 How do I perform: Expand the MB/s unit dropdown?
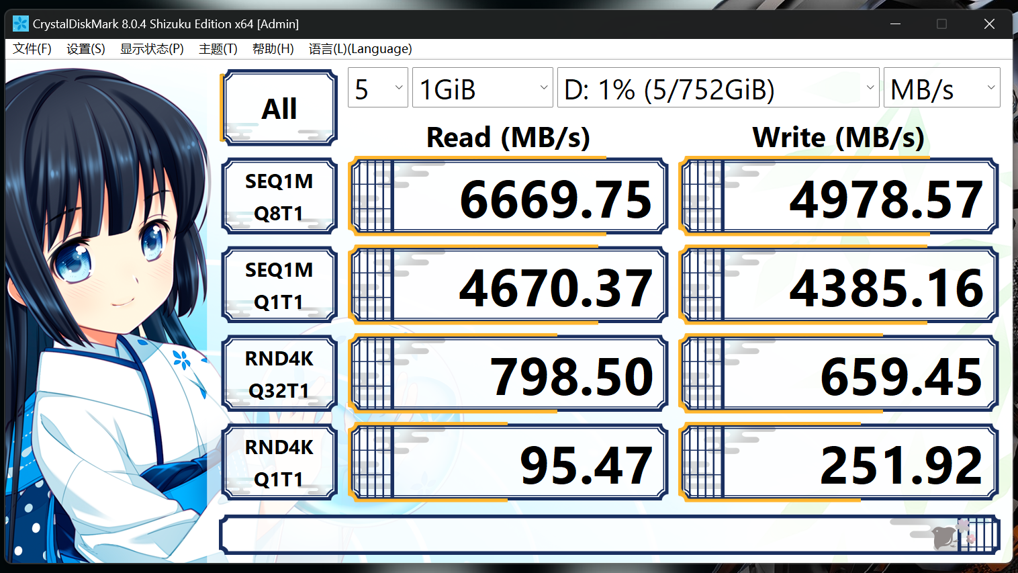pos(942,87)
